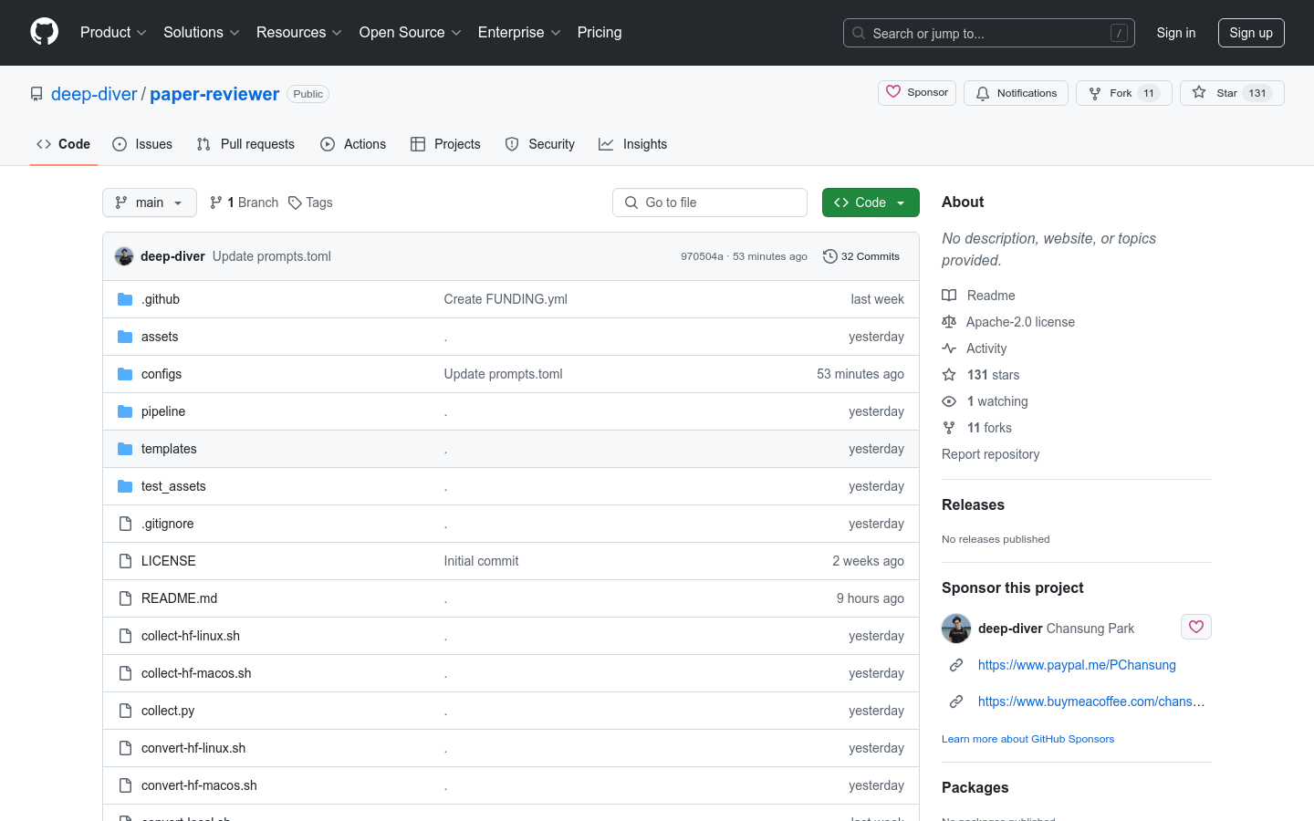Expand the Enterprise menu

[519, 32]
